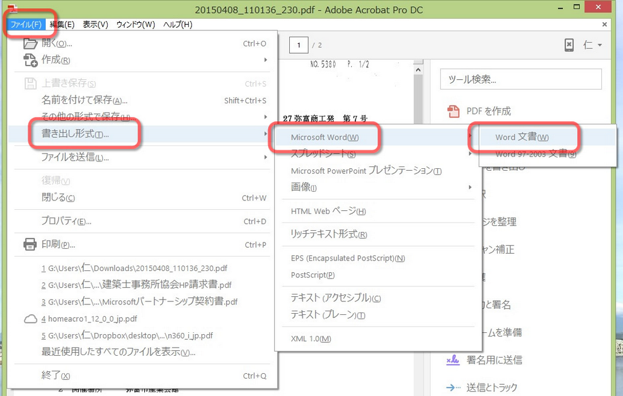Expand スプレッドシート submenu arrow
623x396 pixels.
coord(470,153)
